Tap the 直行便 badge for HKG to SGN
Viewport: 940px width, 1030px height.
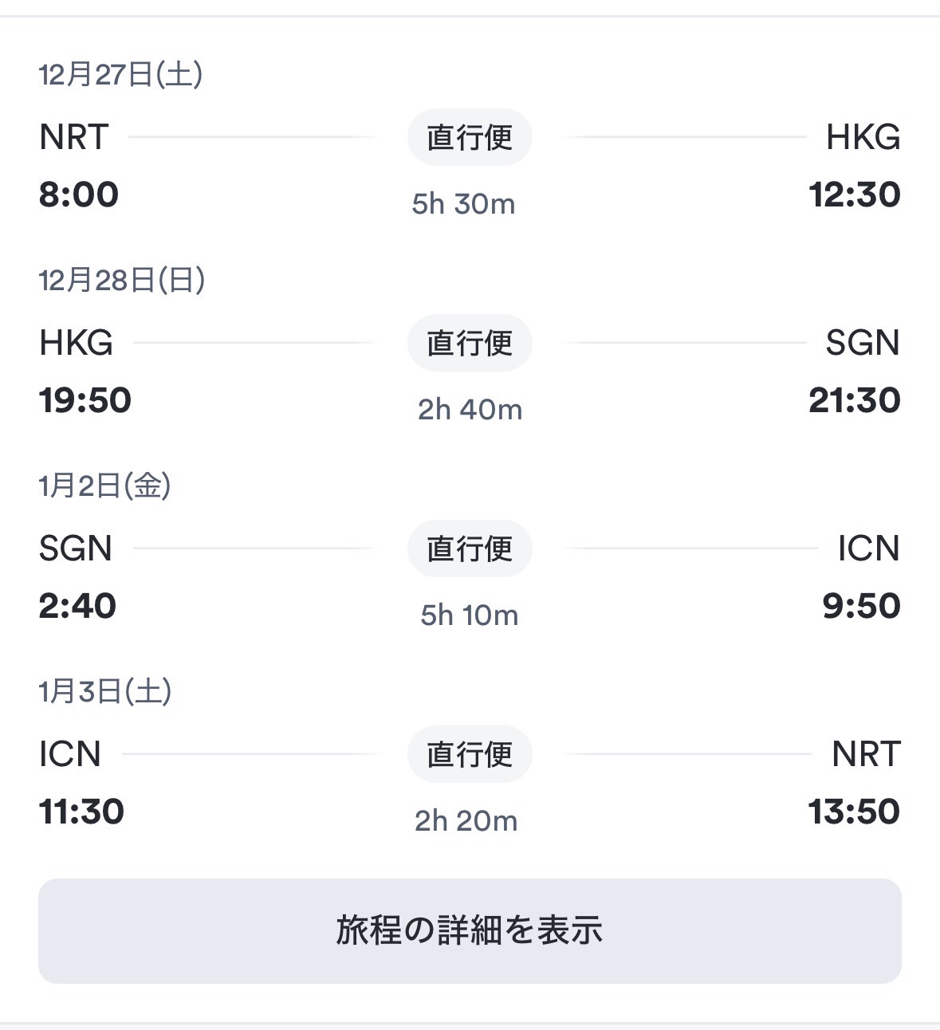[x=470, y=343]
